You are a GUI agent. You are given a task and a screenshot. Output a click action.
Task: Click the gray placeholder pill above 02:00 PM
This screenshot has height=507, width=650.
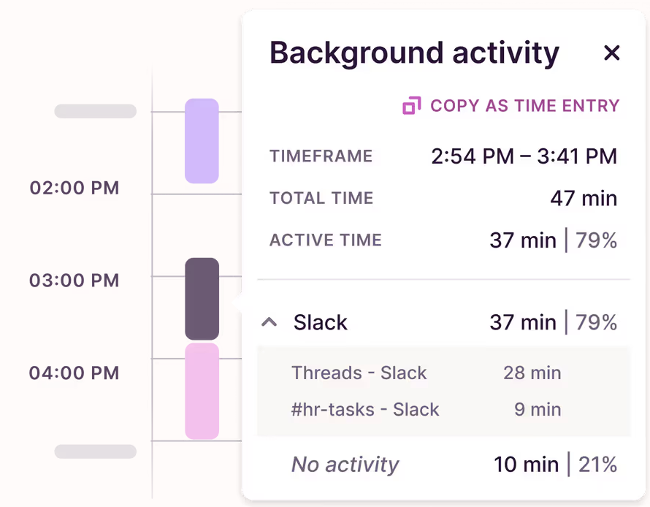(95, 111)
